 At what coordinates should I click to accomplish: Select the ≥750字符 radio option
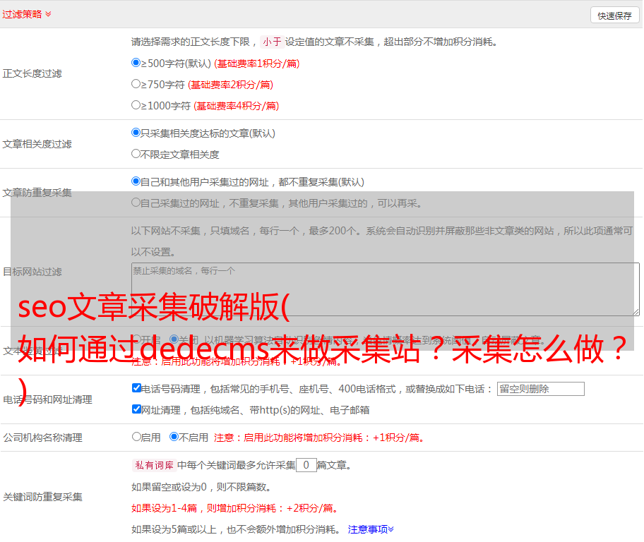coord(136,84)
